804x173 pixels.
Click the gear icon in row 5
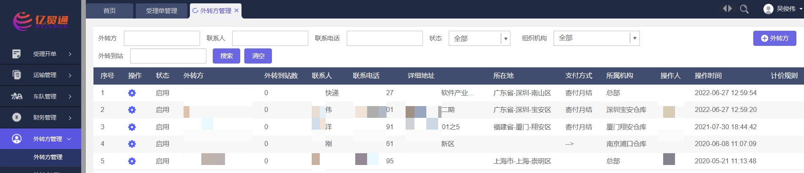point(132,161)
